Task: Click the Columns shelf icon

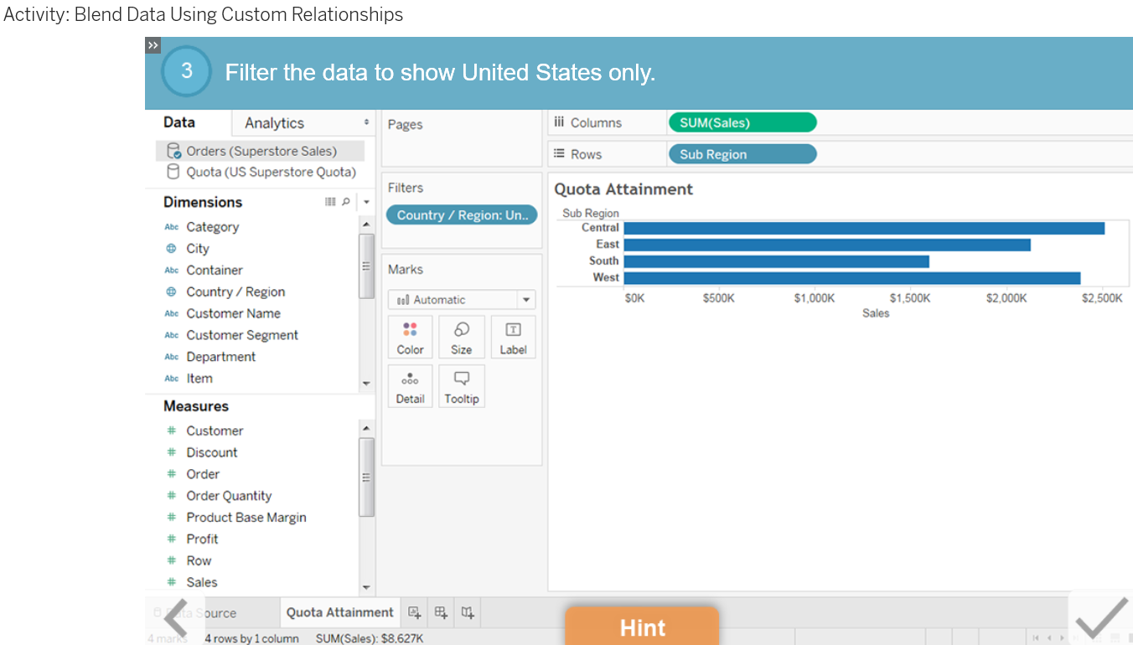Action: (x=559, y=122)
